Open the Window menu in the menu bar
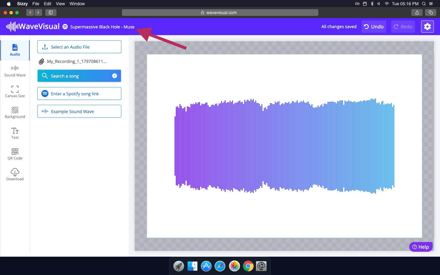This screenshot has height=275, width=440. click(77, 4)
